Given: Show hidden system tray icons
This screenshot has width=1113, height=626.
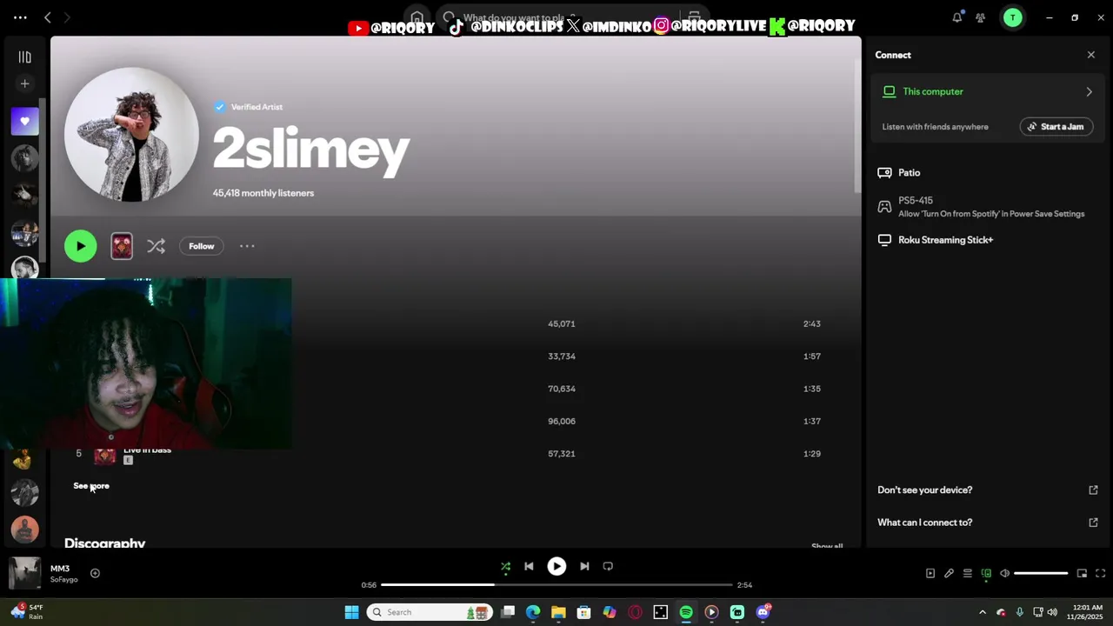Looking at the screenshot, I should 983,612.
